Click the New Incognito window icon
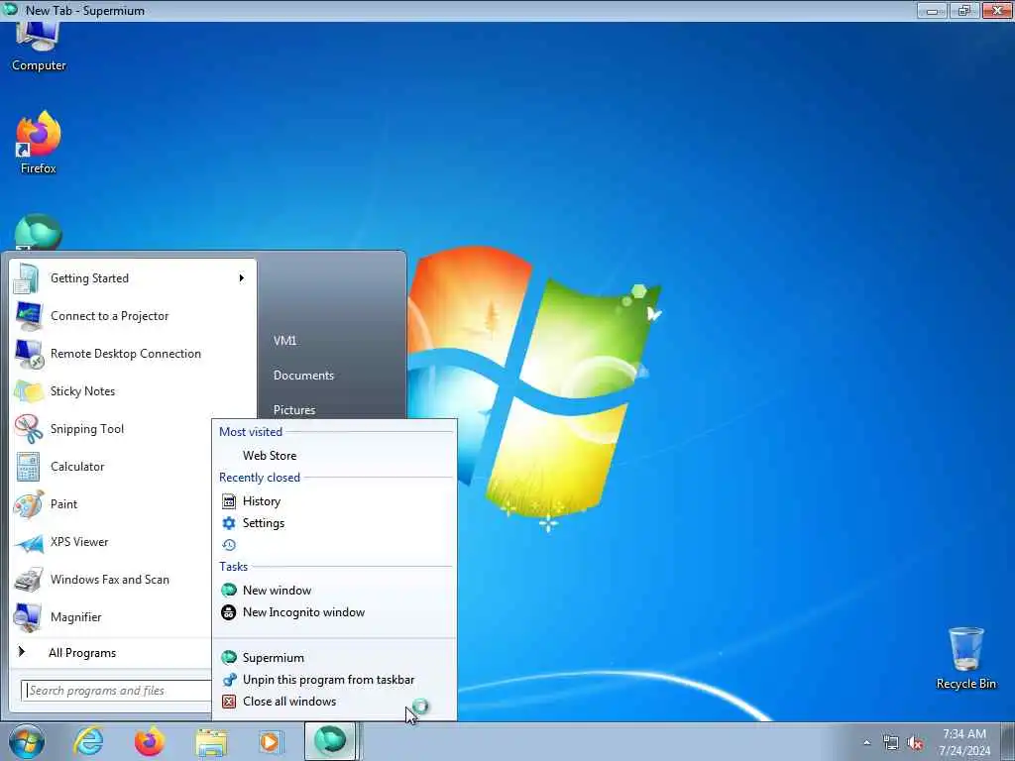1015x761 pixels. pos(229,612)
